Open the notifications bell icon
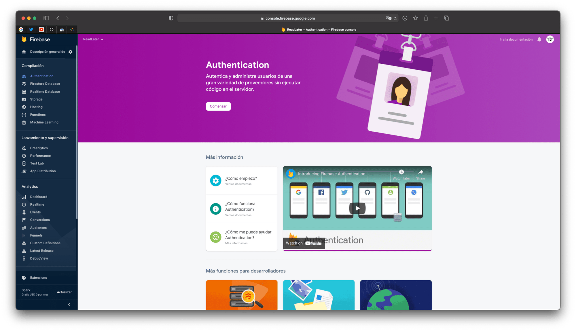The width and height of the screenshot is (576, 331). pyautogui.click(x=539, y=39)
